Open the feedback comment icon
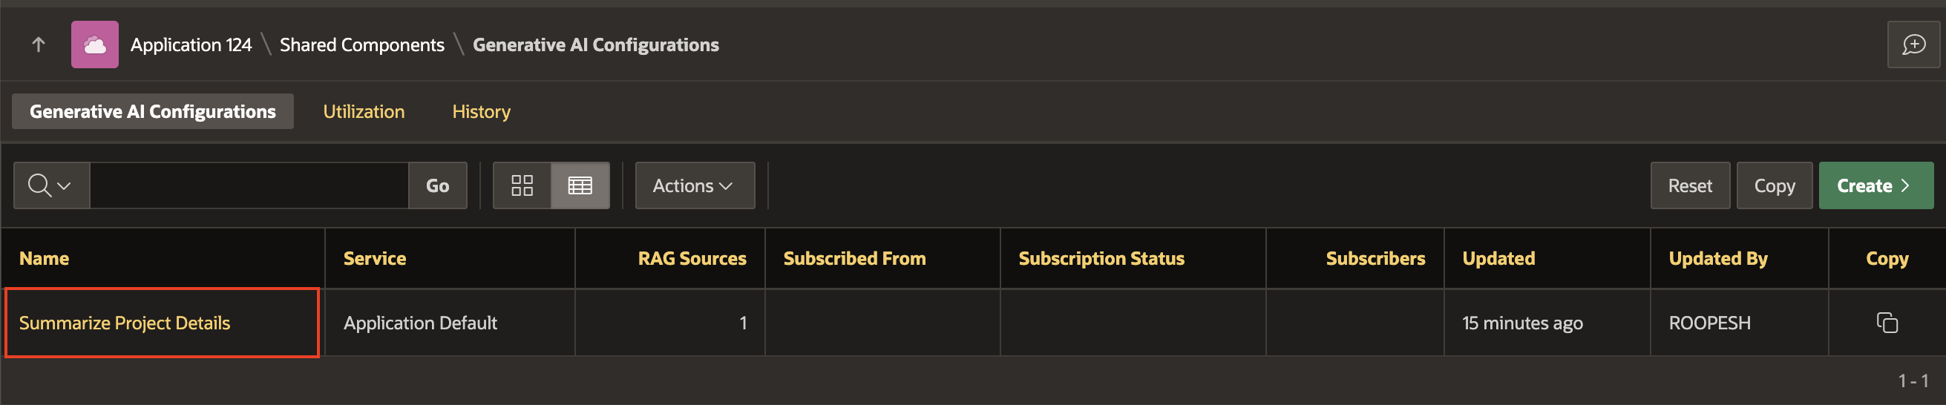This screenshot has width=1946, height=405. (1913, 45)
